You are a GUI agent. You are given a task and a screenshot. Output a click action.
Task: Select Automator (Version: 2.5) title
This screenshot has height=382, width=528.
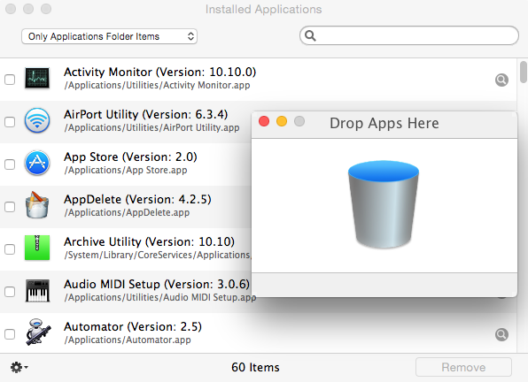[x=133, y=326]
